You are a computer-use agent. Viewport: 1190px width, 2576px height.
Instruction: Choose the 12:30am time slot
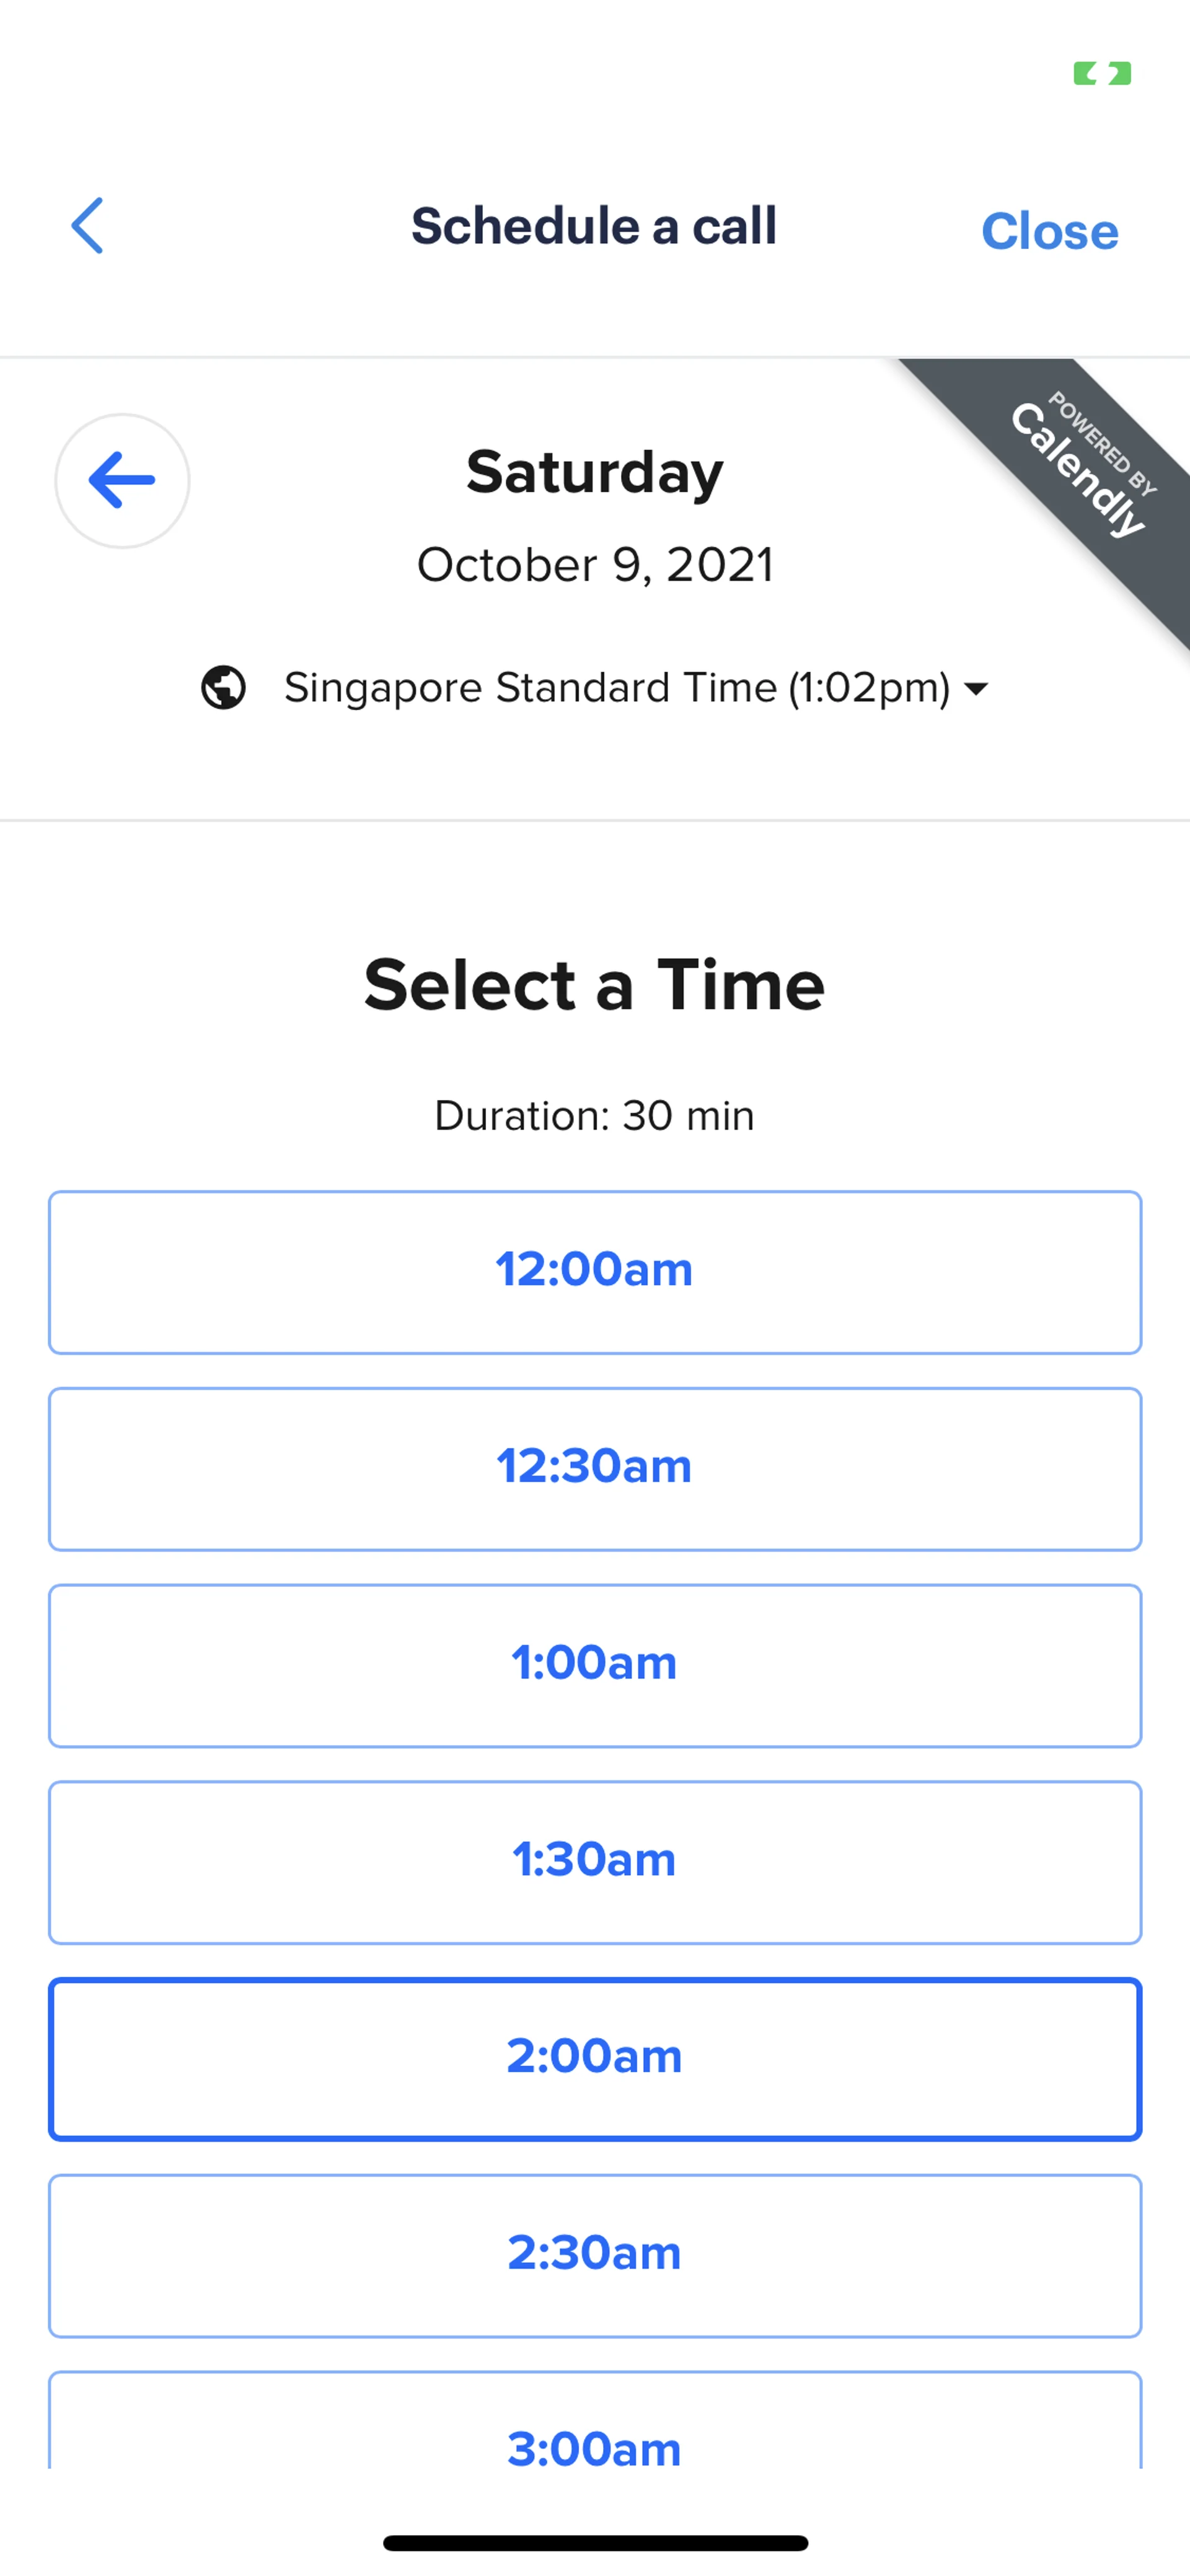[x=595, y=1468]
